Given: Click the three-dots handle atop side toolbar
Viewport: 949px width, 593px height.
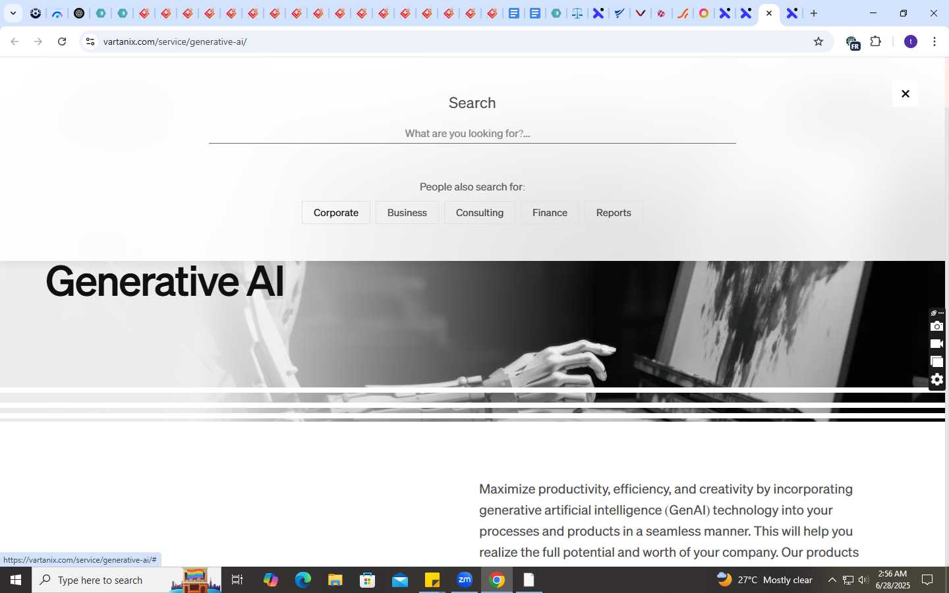Looking at the screenshot, I should coord(941,313).
